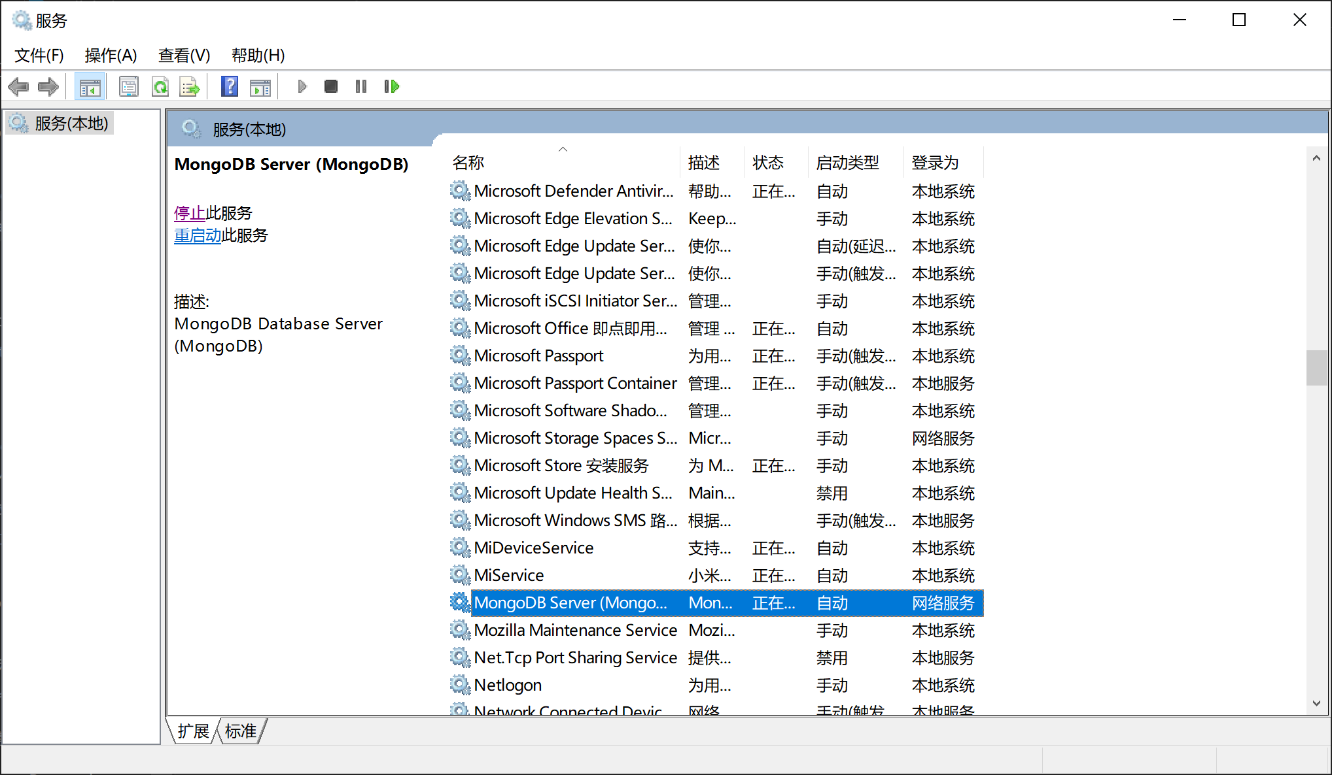Select the Microsoft Storage Spaces row
The image size is (1332, 775).
coord(716,438)
